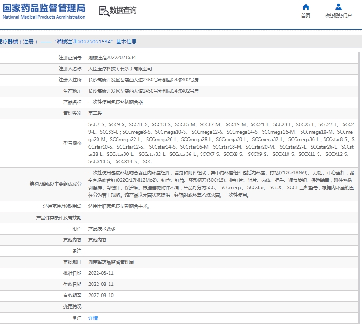Click the 审批部门 row label
Image resolution: width=362 pixels, height=328 pixels.
pos(72,262)
